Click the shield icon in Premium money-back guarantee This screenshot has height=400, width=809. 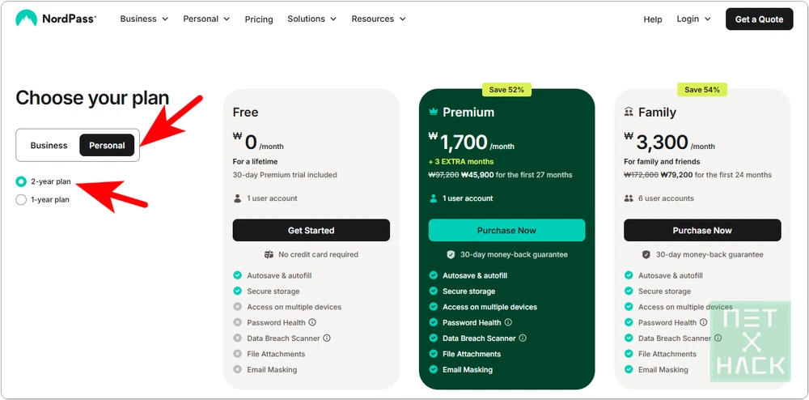tap(451, 254)
